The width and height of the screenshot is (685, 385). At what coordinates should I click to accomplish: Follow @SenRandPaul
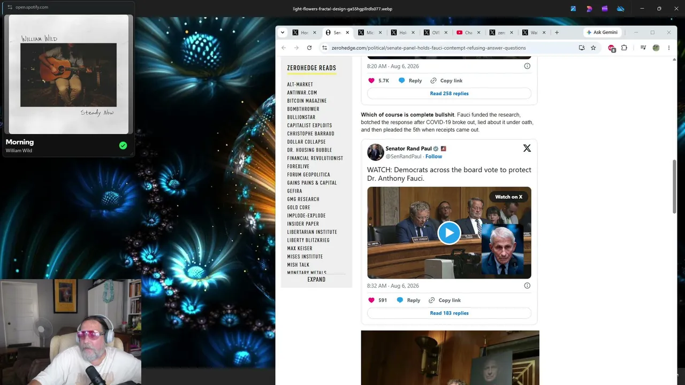[433, 157]
